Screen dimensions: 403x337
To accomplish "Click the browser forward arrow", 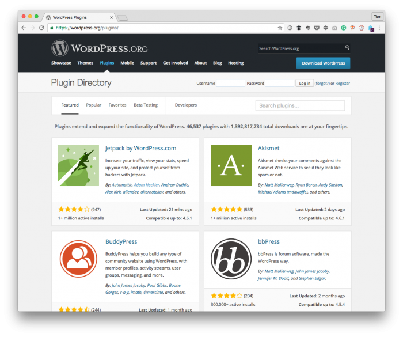I will pyautogui.click(x=32, y=28).
